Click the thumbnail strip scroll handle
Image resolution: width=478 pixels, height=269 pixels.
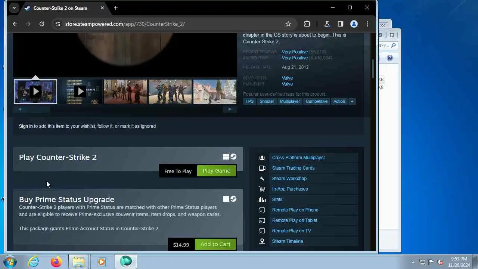pos(32,109)
